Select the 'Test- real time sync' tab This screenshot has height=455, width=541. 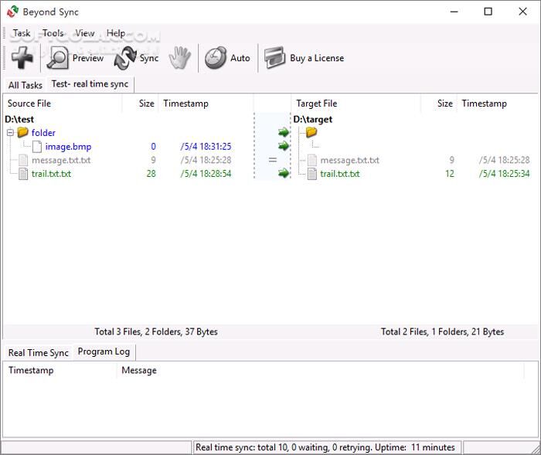pos(90,84)
